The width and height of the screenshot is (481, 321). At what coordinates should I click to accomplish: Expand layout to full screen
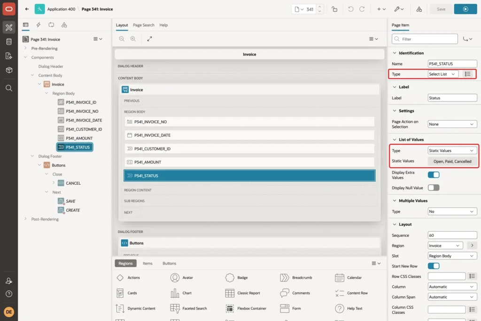click(x=149, y=39)
